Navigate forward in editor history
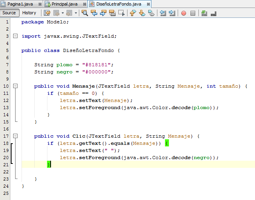 69,13
